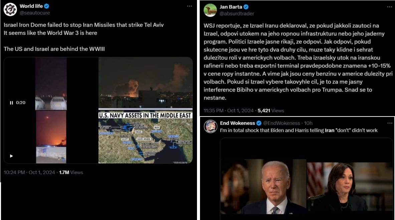395x220 pixels.
Task: Open the @absurdtrader handle link
Action: point(237,14)
